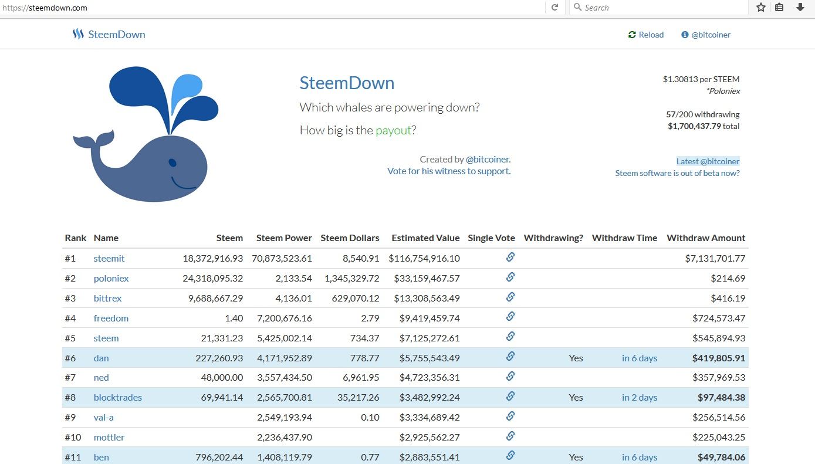The height and width of the screenshot is (464, 815).
Task: Click the browser reload arrow icon
Action: coord(554,8)
